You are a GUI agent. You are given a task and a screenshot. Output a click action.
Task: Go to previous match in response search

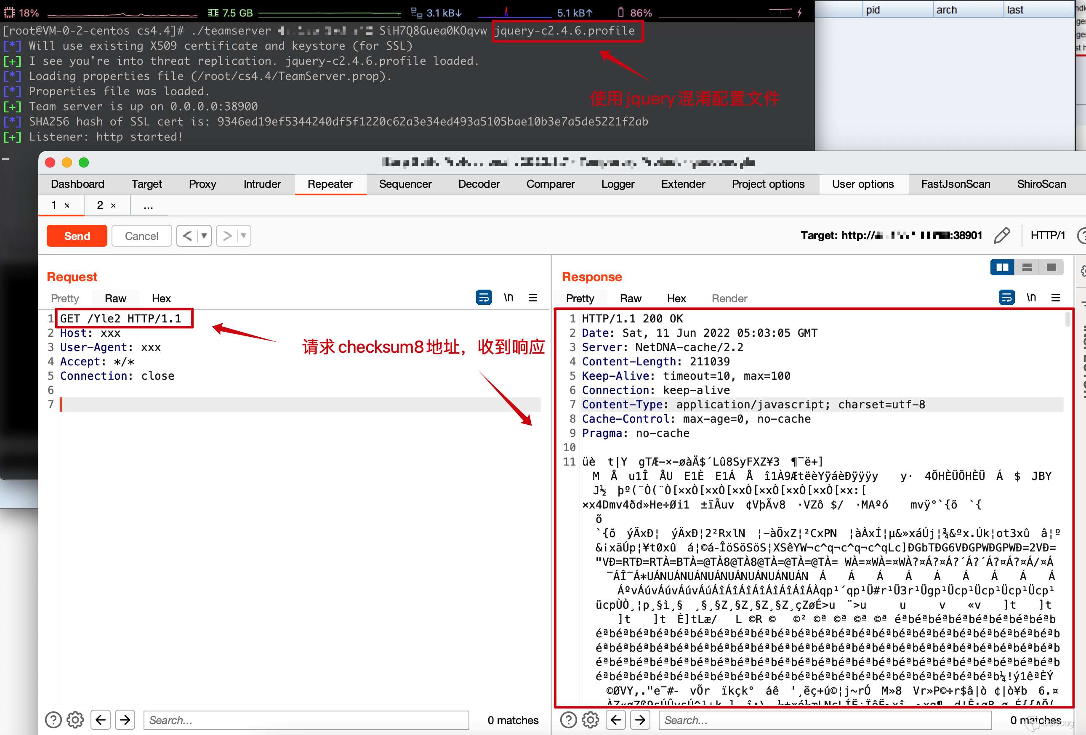point(615,719)
